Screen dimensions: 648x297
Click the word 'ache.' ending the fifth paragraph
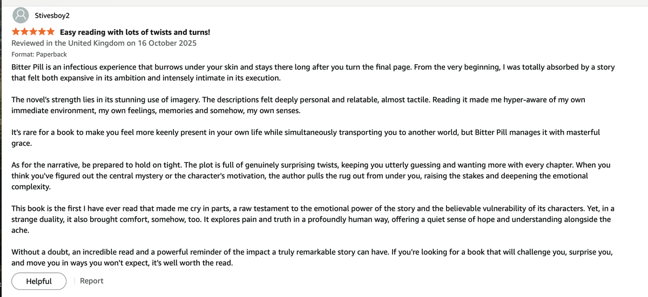21,230
